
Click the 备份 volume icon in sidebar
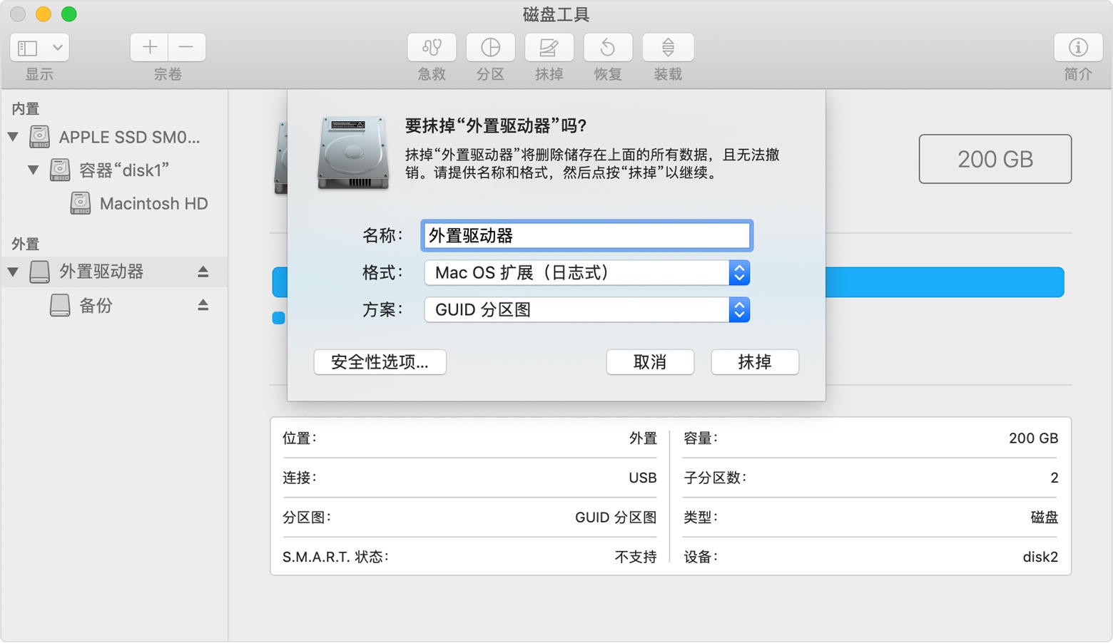pos(60,305)
